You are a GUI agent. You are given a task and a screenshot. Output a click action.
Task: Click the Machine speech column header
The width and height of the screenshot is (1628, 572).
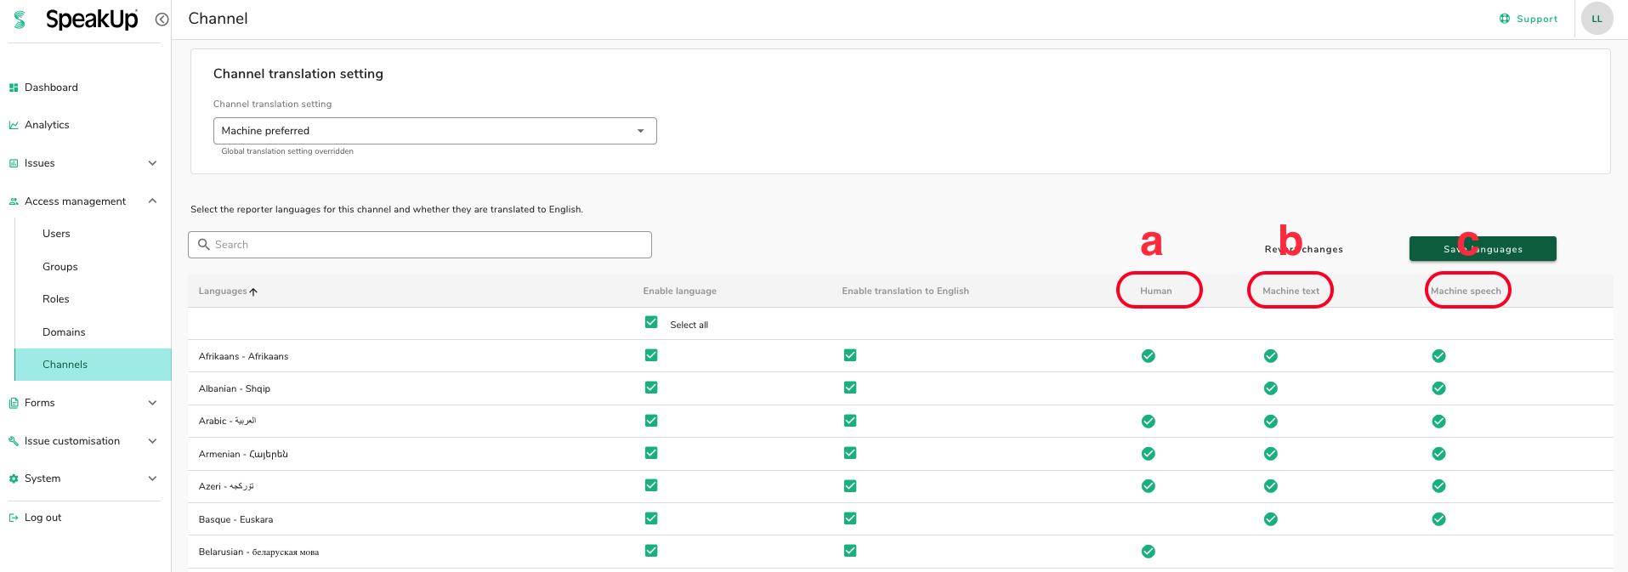pyautogui.click(x=1466, y=291)
